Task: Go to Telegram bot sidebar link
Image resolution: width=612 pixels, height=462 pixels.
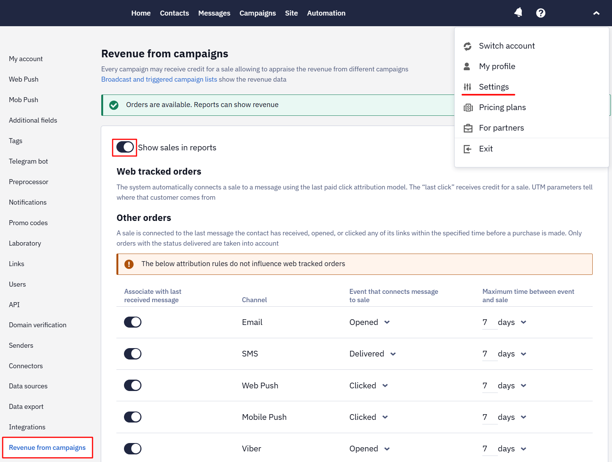Action: tap(28, 161)
